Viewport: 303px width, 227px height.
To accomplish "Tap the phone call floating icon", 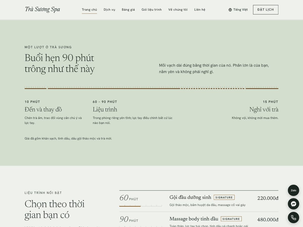I will 293,217.
